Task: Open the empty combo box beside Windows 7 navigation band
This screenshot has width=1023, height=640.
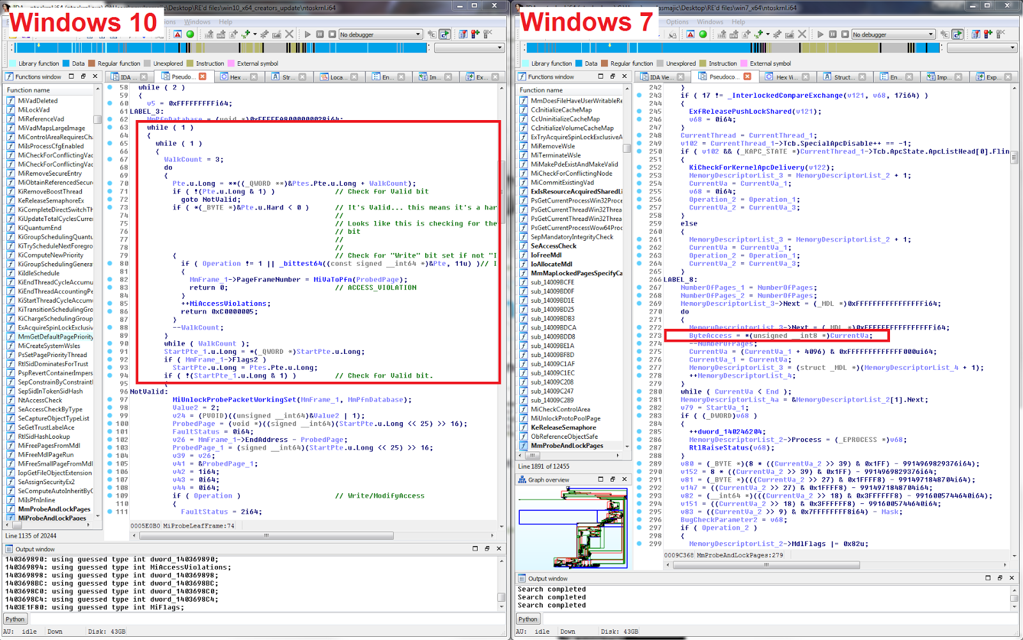Action: click(x=982, y=48)
